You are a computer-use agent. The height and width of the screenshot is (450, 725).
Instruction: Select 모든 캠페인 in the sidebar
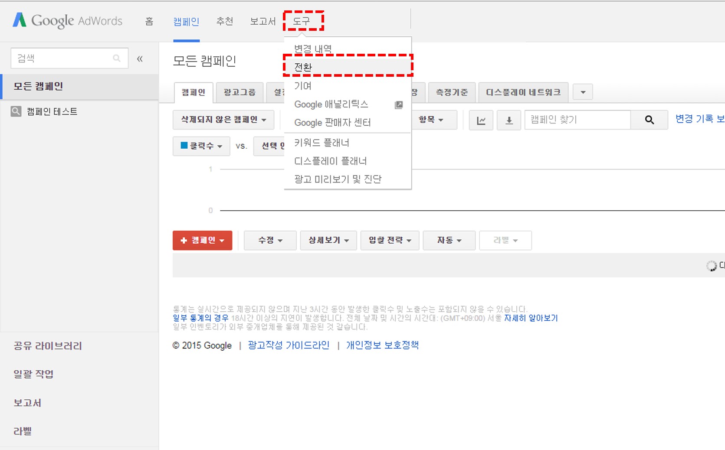(x=80, y=86)
